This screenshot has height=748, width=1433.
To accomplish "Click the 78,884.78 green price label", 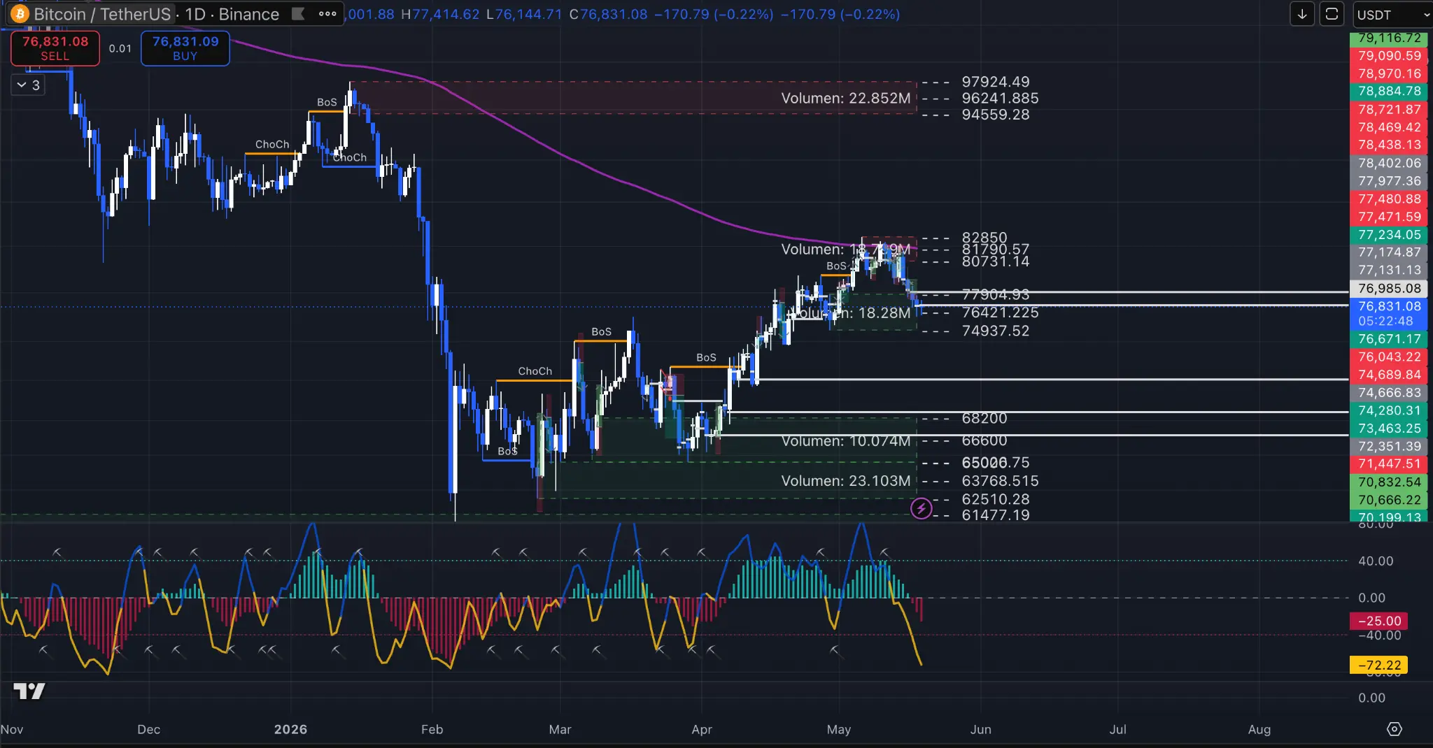I will pyautogui.click(x=1389, y=91).
